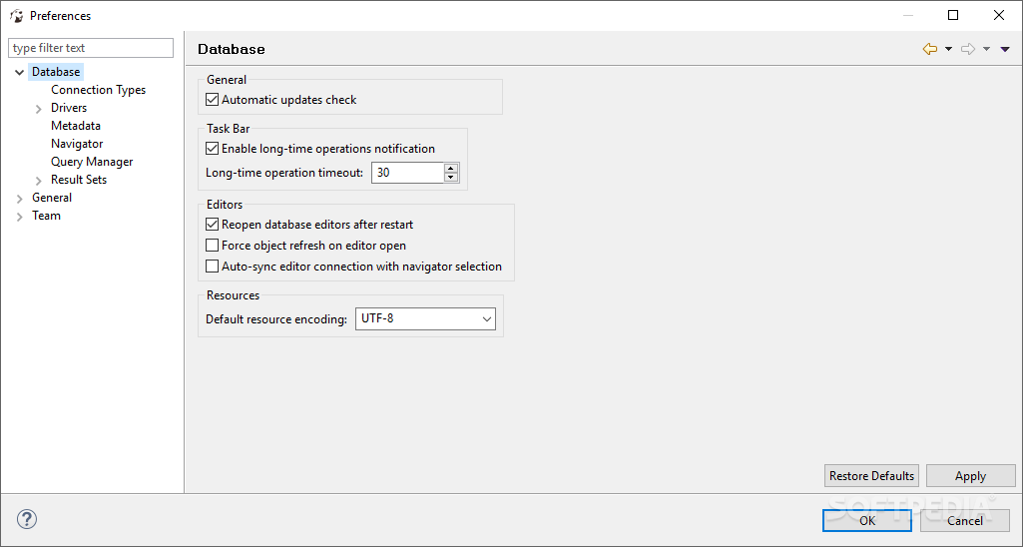Expand the Result Sets tree node
Viewport: 1023px width, 547px height.
click(x=39, y=180)
